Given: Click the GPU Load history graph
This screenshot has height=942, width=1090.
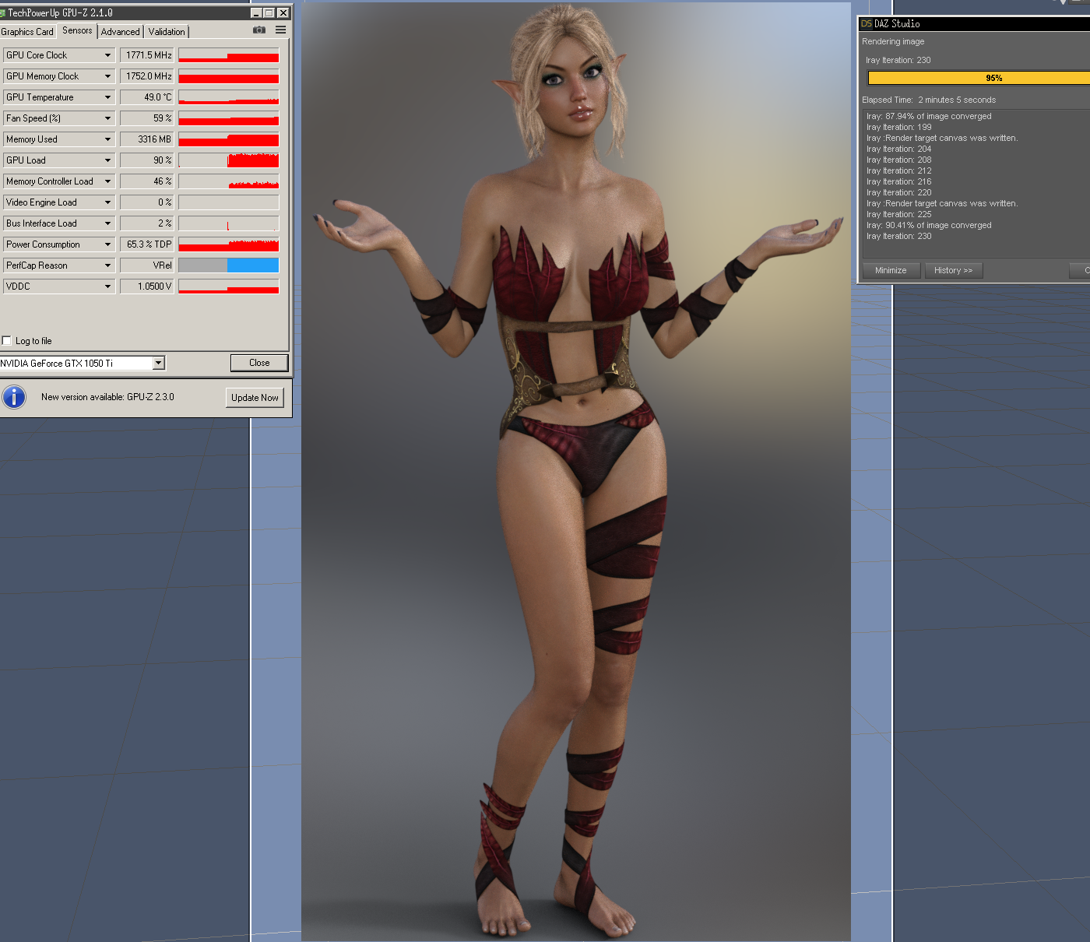Looking at the screenshot, I should (229, 160).
